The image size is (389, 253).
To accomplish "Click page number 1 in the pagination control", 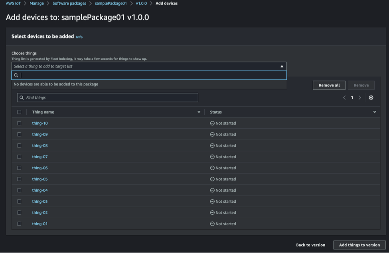I will [352, 97].
